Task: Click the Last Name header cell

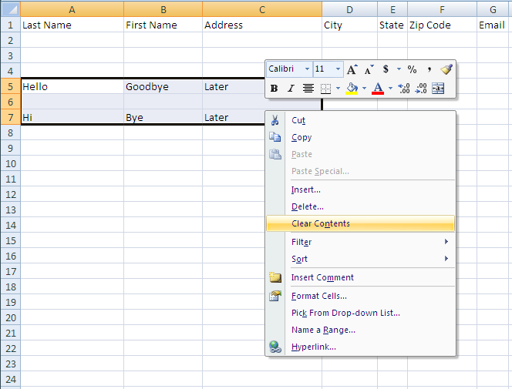Action: (x=72, y=25)
